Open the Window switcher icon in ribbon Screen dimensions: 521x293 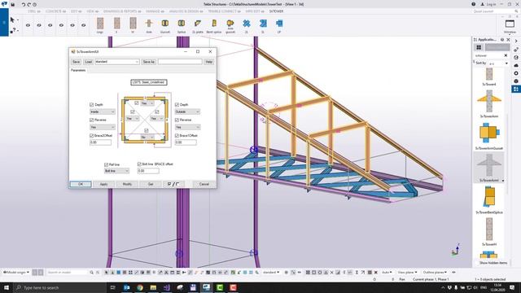(510, 24)
